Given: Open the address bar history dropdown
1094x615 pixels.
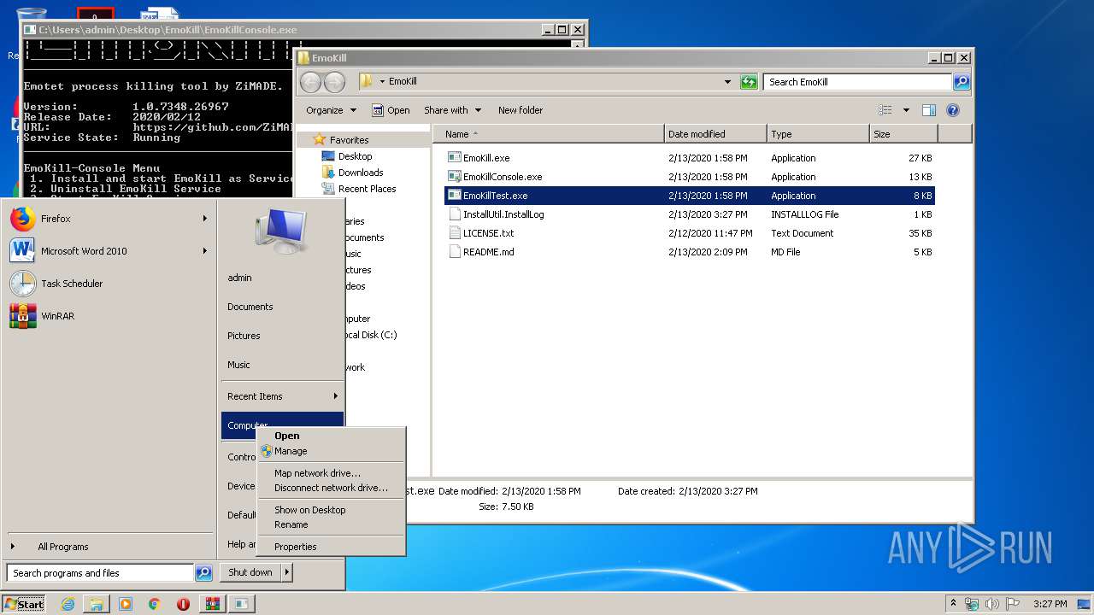Looking at the screenshot, I should pyautogui.click(x=727, y=82).
